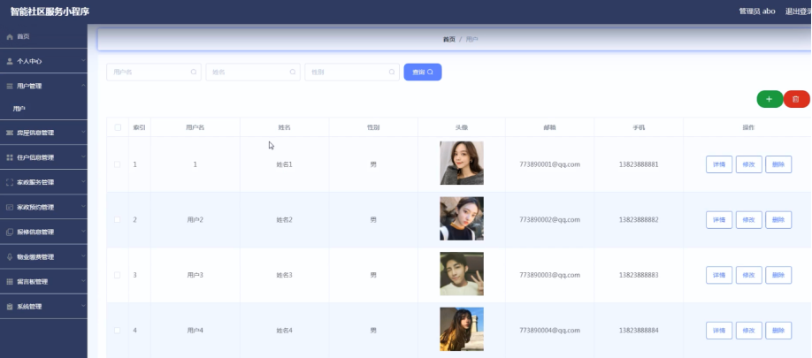Open 详情 for the 姓名1 row
The width and height of the screenshot is (812, 358).
point(719,164)
